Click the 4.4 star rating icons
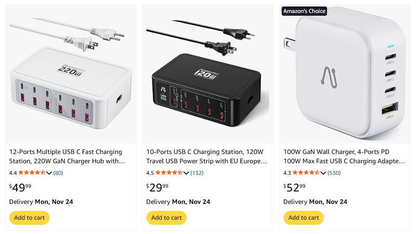 tap(32, 173)
